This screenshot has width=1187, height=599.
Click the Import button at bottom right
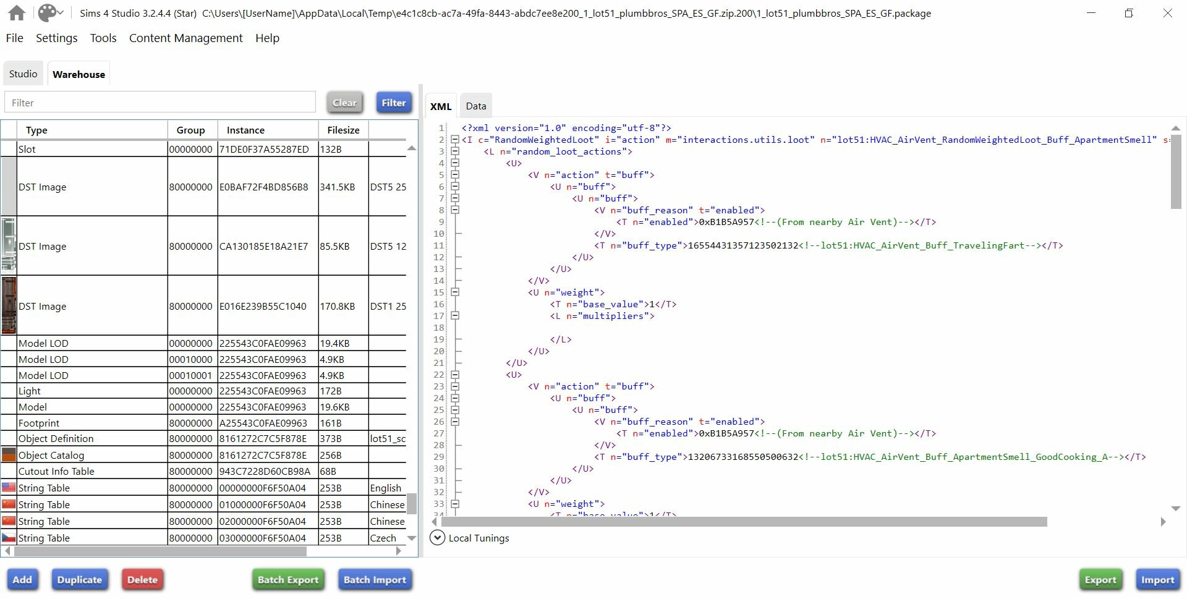pos(1158,580)
